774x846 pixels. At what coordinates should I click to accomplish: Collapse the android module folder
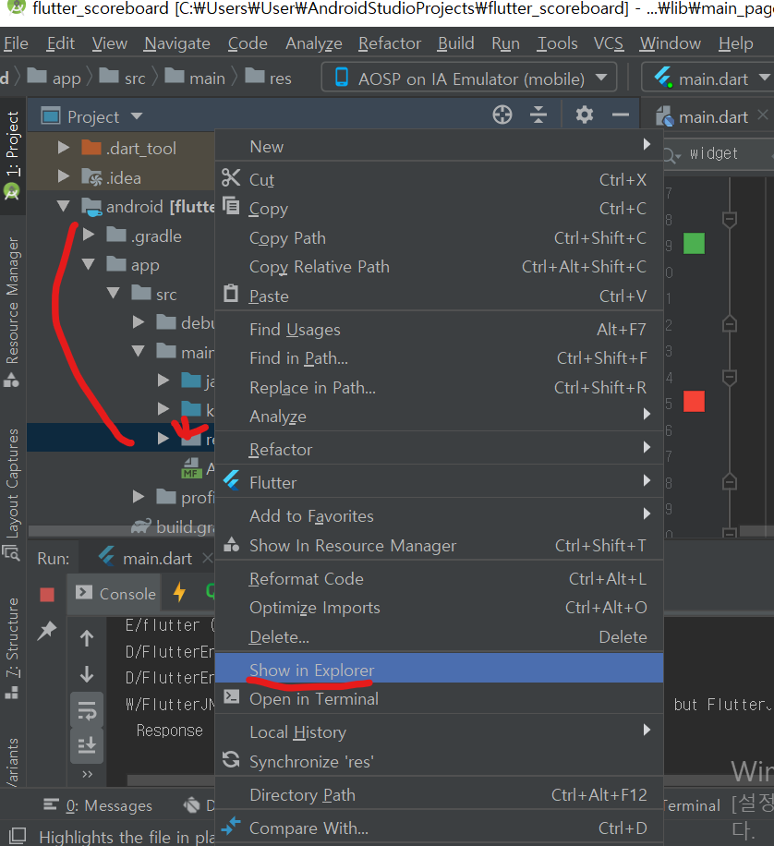tap(63, 206)
